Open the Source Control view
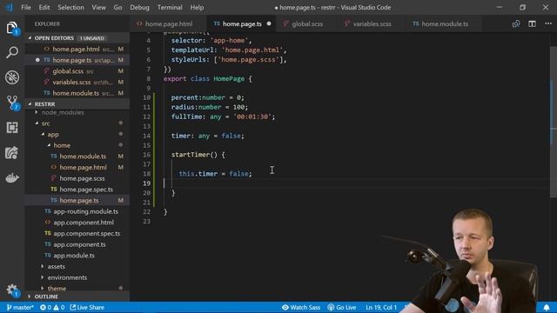Image resolution: width=557 pixels, height=313 pixels. click(12, 103)
